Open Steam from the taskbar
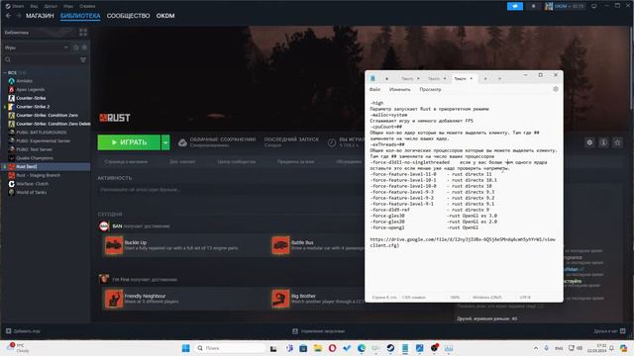Image resolution: width=634 pixels, height=356 pixels. pos(390,348)
